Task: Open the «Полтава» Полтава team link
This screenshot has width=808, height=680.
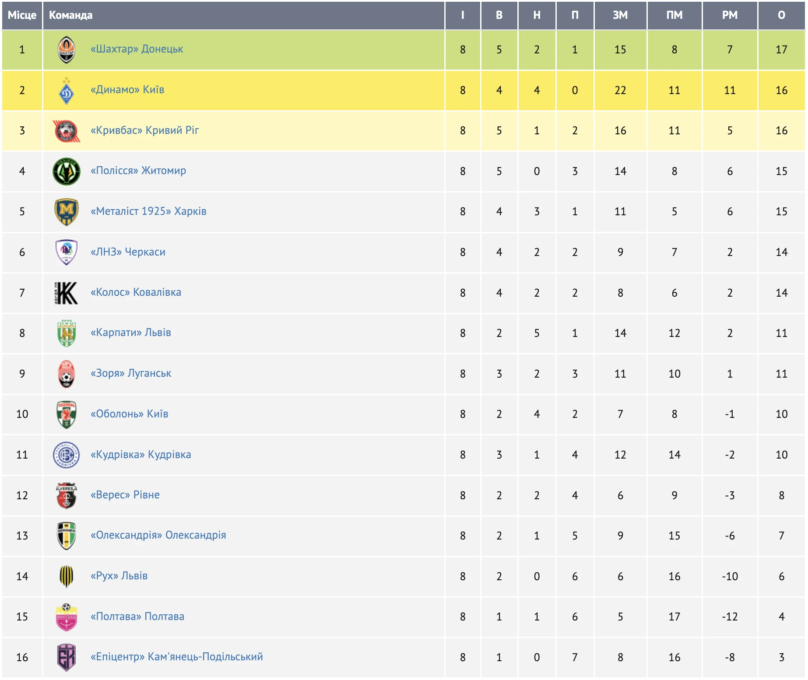Action: coord(137,617)
